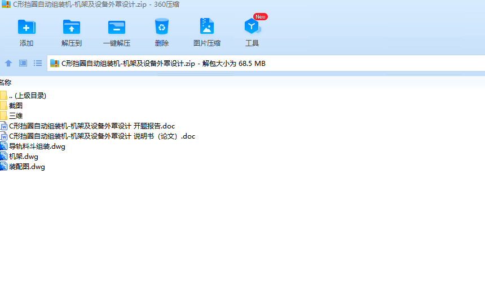Image resolution: width=485 pixels, height=302 pixels.
Task: Click the folder icon of 截图
Action: click(3, 106)
